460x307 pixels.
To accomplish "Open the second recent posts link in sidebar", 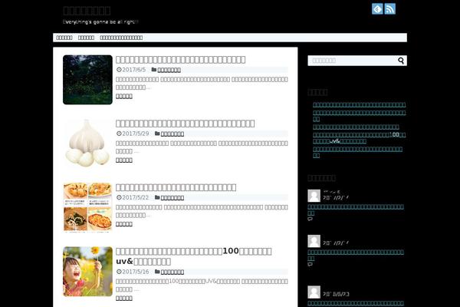I will click(359, 115).
